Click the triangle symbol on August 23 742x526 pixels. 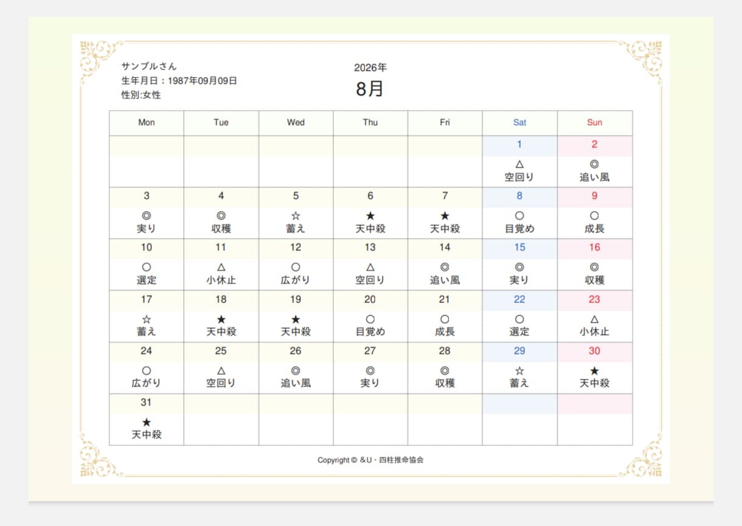(x=594, y=319)
